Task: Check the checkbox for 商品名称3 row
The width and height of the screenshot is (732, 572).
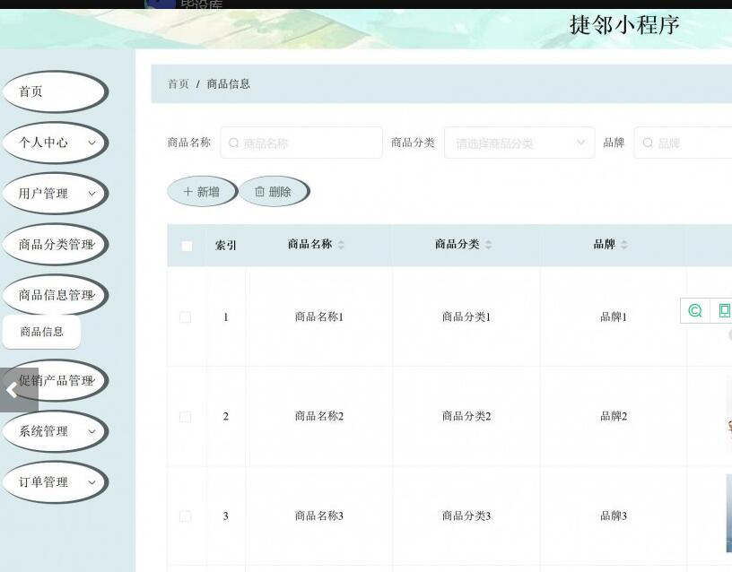Action: click(x=186, y=516)
